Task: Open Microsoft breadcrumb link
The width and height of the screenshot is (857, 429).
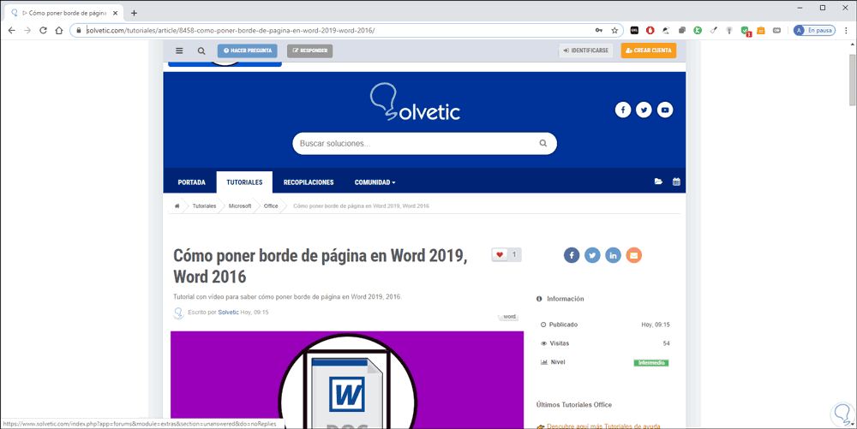Action: (240, 206)
